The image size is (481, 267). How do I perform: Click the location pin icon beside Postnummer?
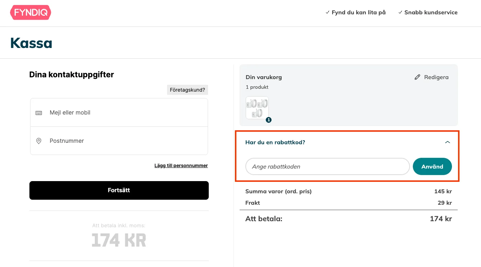[38, 141]
